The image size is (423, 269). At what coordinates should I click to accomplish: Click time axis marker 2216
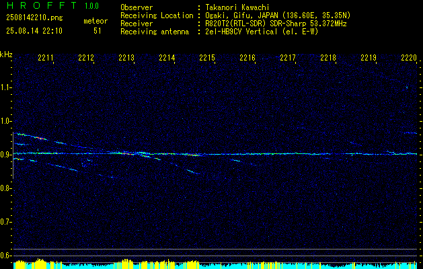pyautogui.click(x=247, y=58)
